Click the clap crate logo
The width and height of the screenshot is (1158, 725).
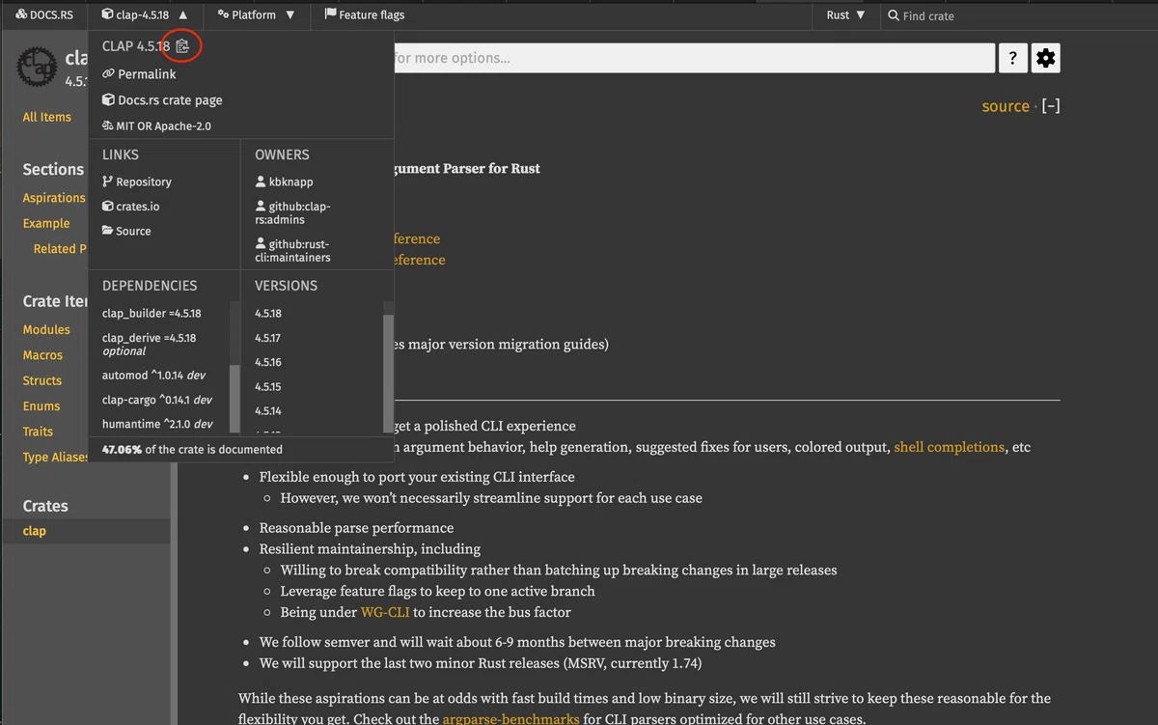(x=39, y=66)
